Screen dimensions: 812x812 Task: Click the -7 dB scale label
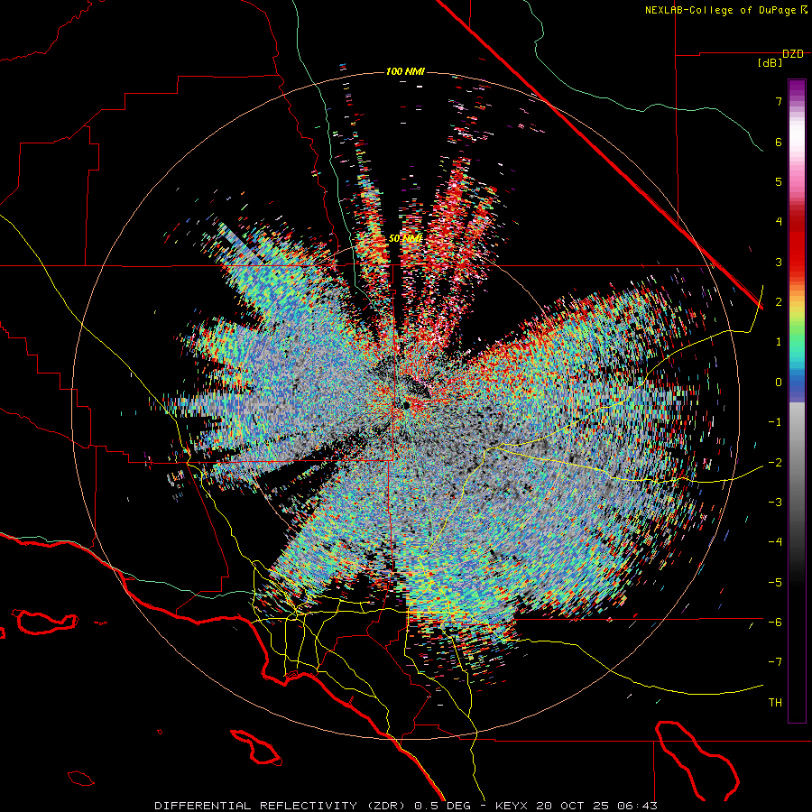(x=775, y=662)
